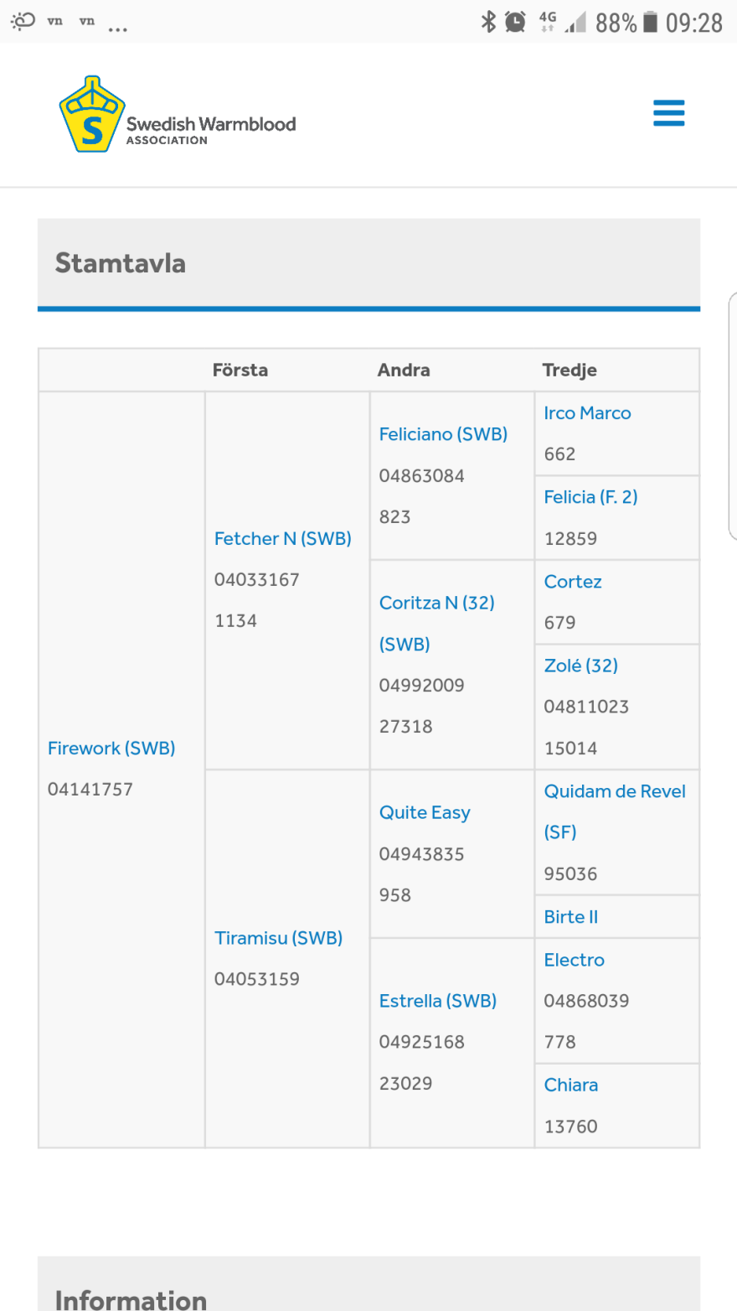
Task: Tap the signal strength status icon
Action: (x=575, y=22)
